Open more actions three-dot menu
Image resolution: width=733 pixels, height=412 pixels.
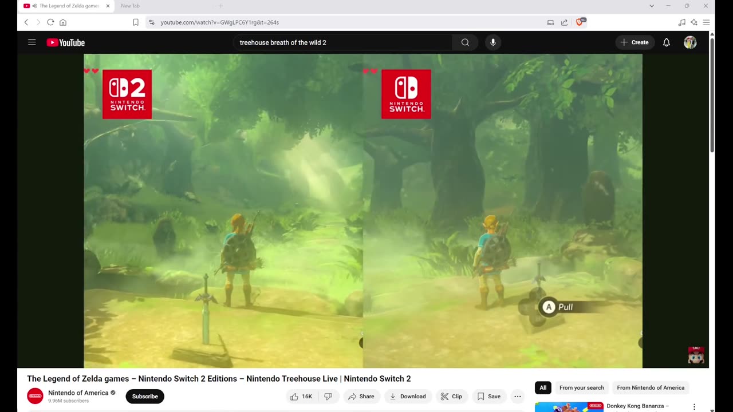click(x=518, y=397)
